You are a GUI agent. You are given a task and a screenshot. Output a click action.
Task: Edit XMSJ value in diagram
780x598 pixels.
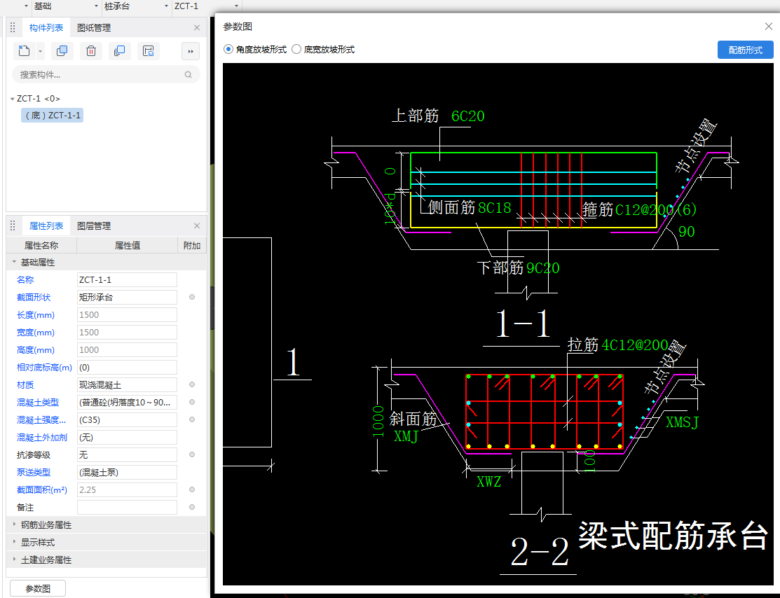(x=683, y=422)
